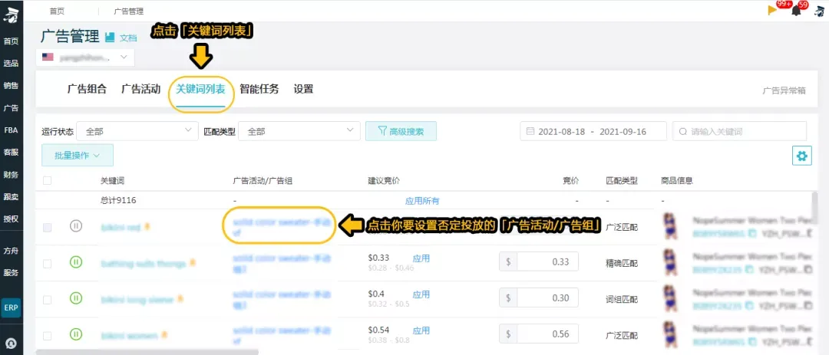Click the 高级搜索 advanced search button

tap(401, 132)
